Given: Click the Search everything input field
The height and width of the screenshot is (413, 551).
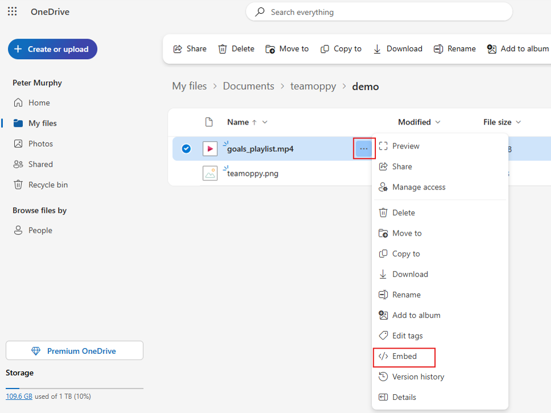Looking at the screenshot, I should click(x=379, y=12).
